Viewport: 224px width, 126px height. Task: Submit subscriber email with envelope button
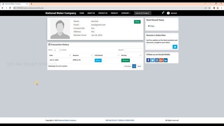[175, 47]
